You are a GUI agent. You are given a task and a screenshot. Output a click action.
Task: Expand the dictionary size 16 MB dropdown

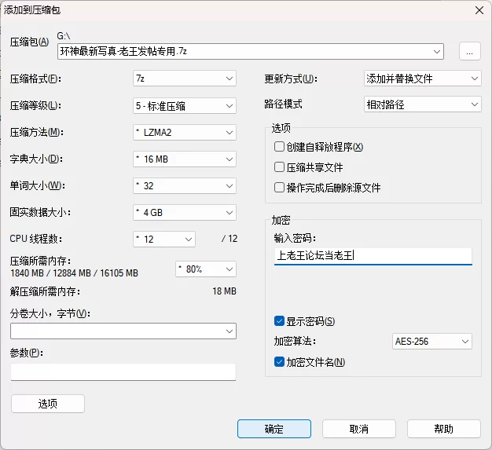coord(185,159)
